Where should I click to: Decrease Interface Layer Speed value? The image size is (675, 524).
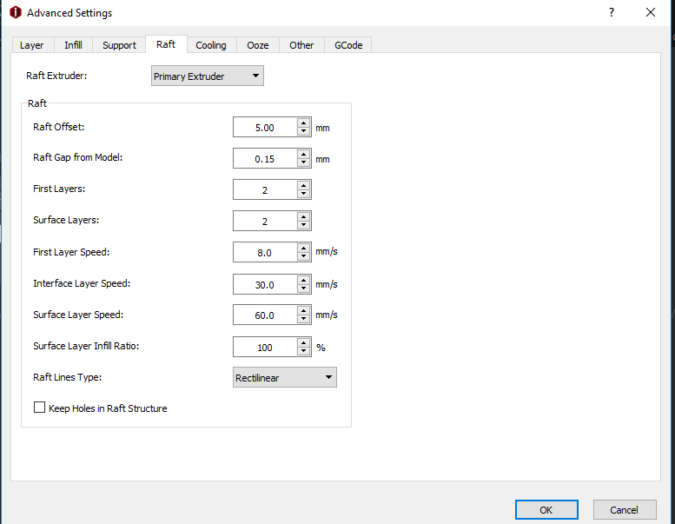click(304, 289)
